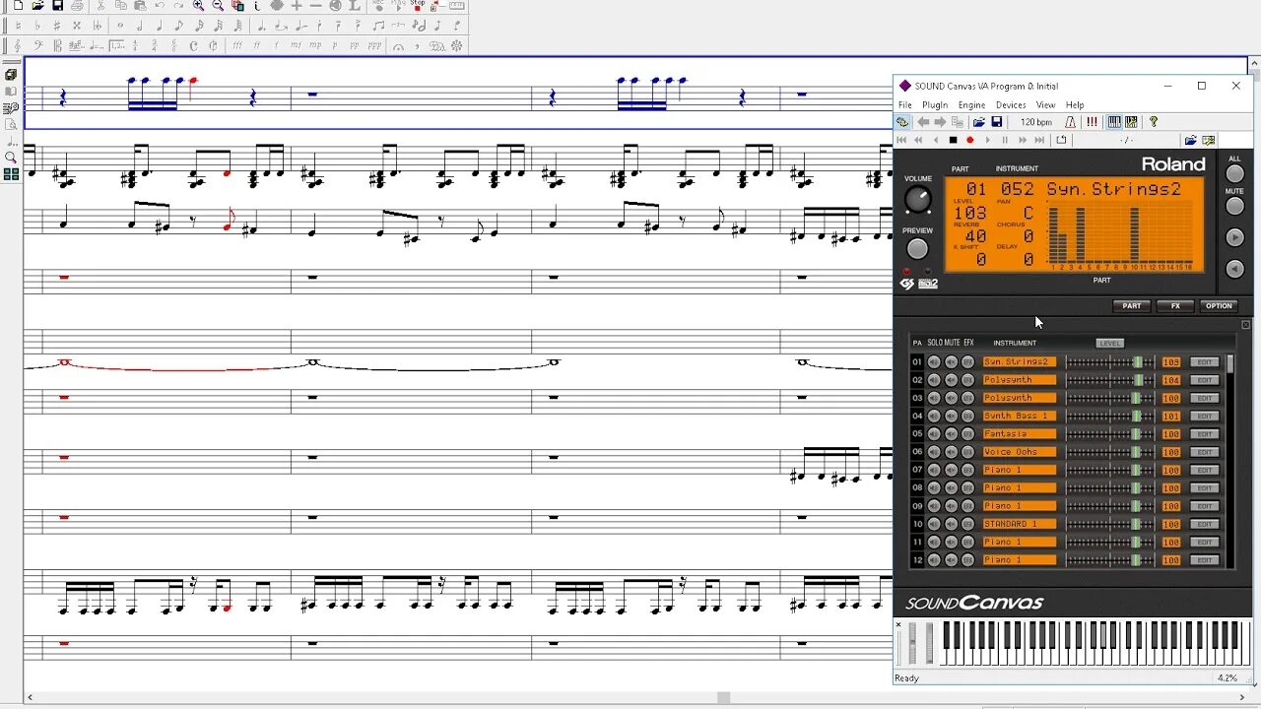This screenshot has height=709, width=1261.
Task: Click the help question mark icon
Action: (x=1154, y=122)
